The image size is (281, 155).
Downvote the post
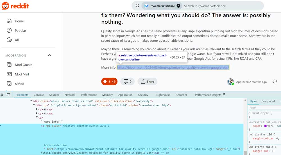114,82
